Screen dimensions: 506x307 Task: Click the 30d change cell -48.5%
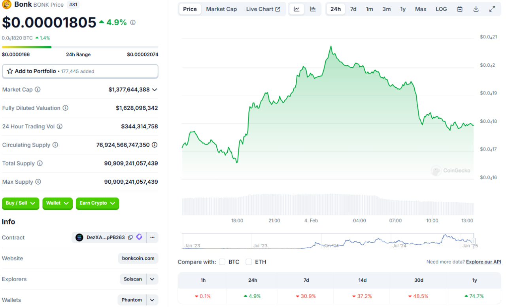click(419, 296)
